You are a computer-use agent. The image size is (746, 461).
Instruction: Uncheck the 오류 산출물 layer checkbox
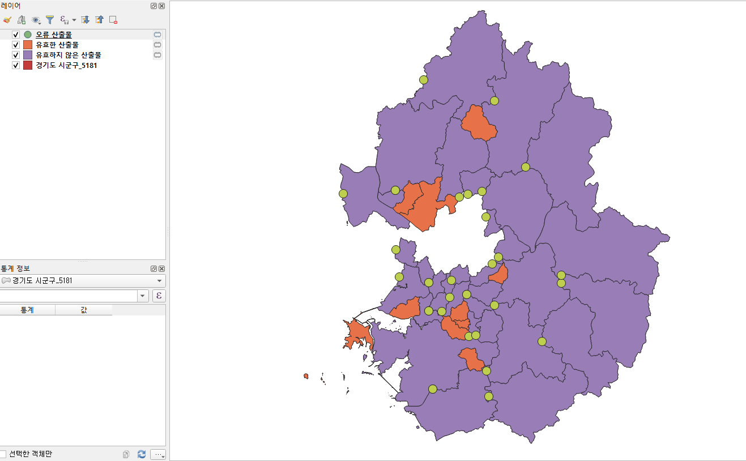point(16,35)
